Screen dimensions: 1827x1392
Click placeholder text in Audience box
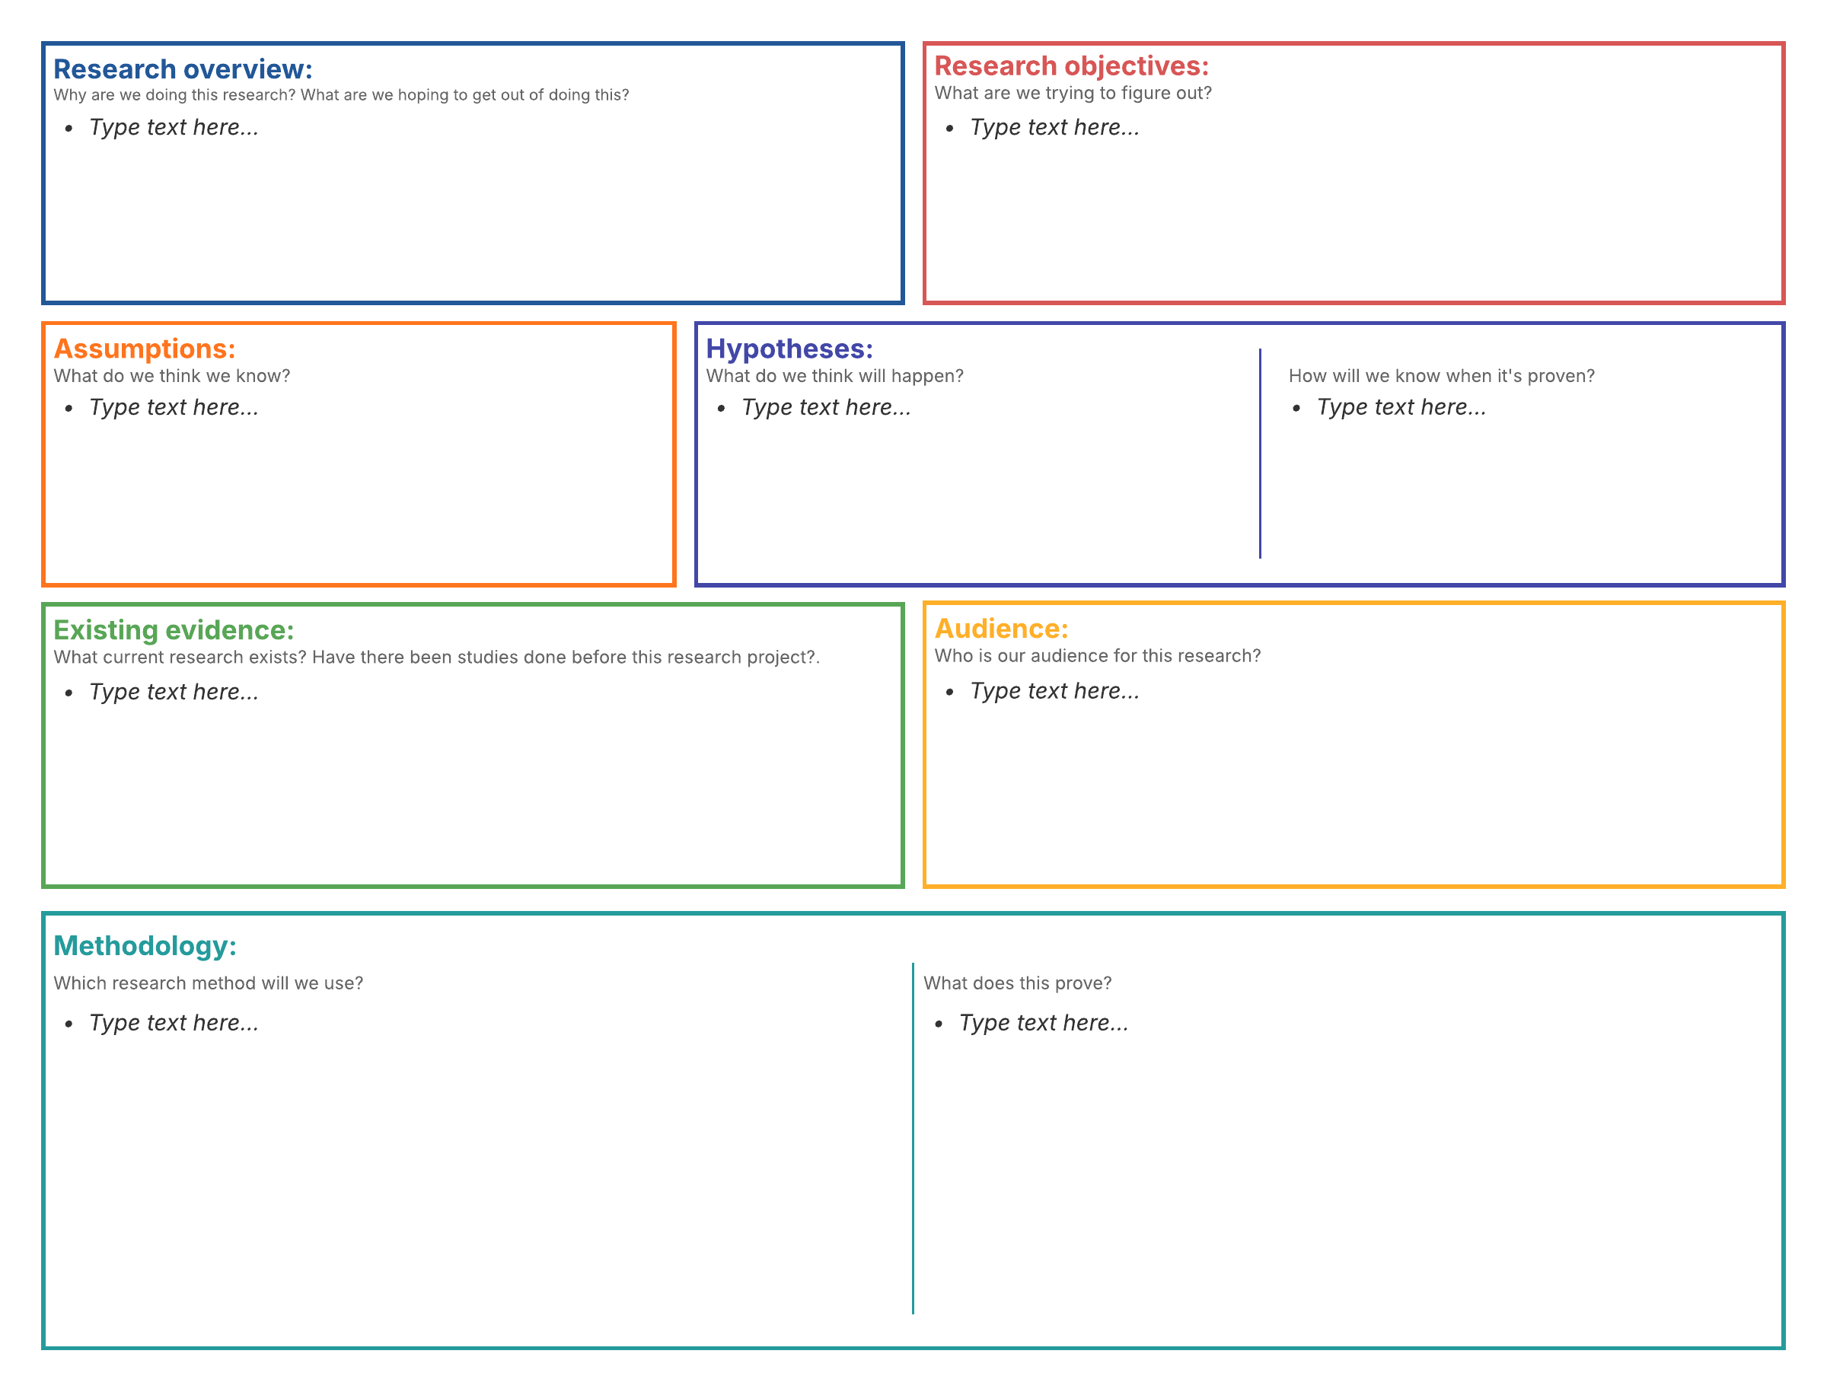[1054, 691]
